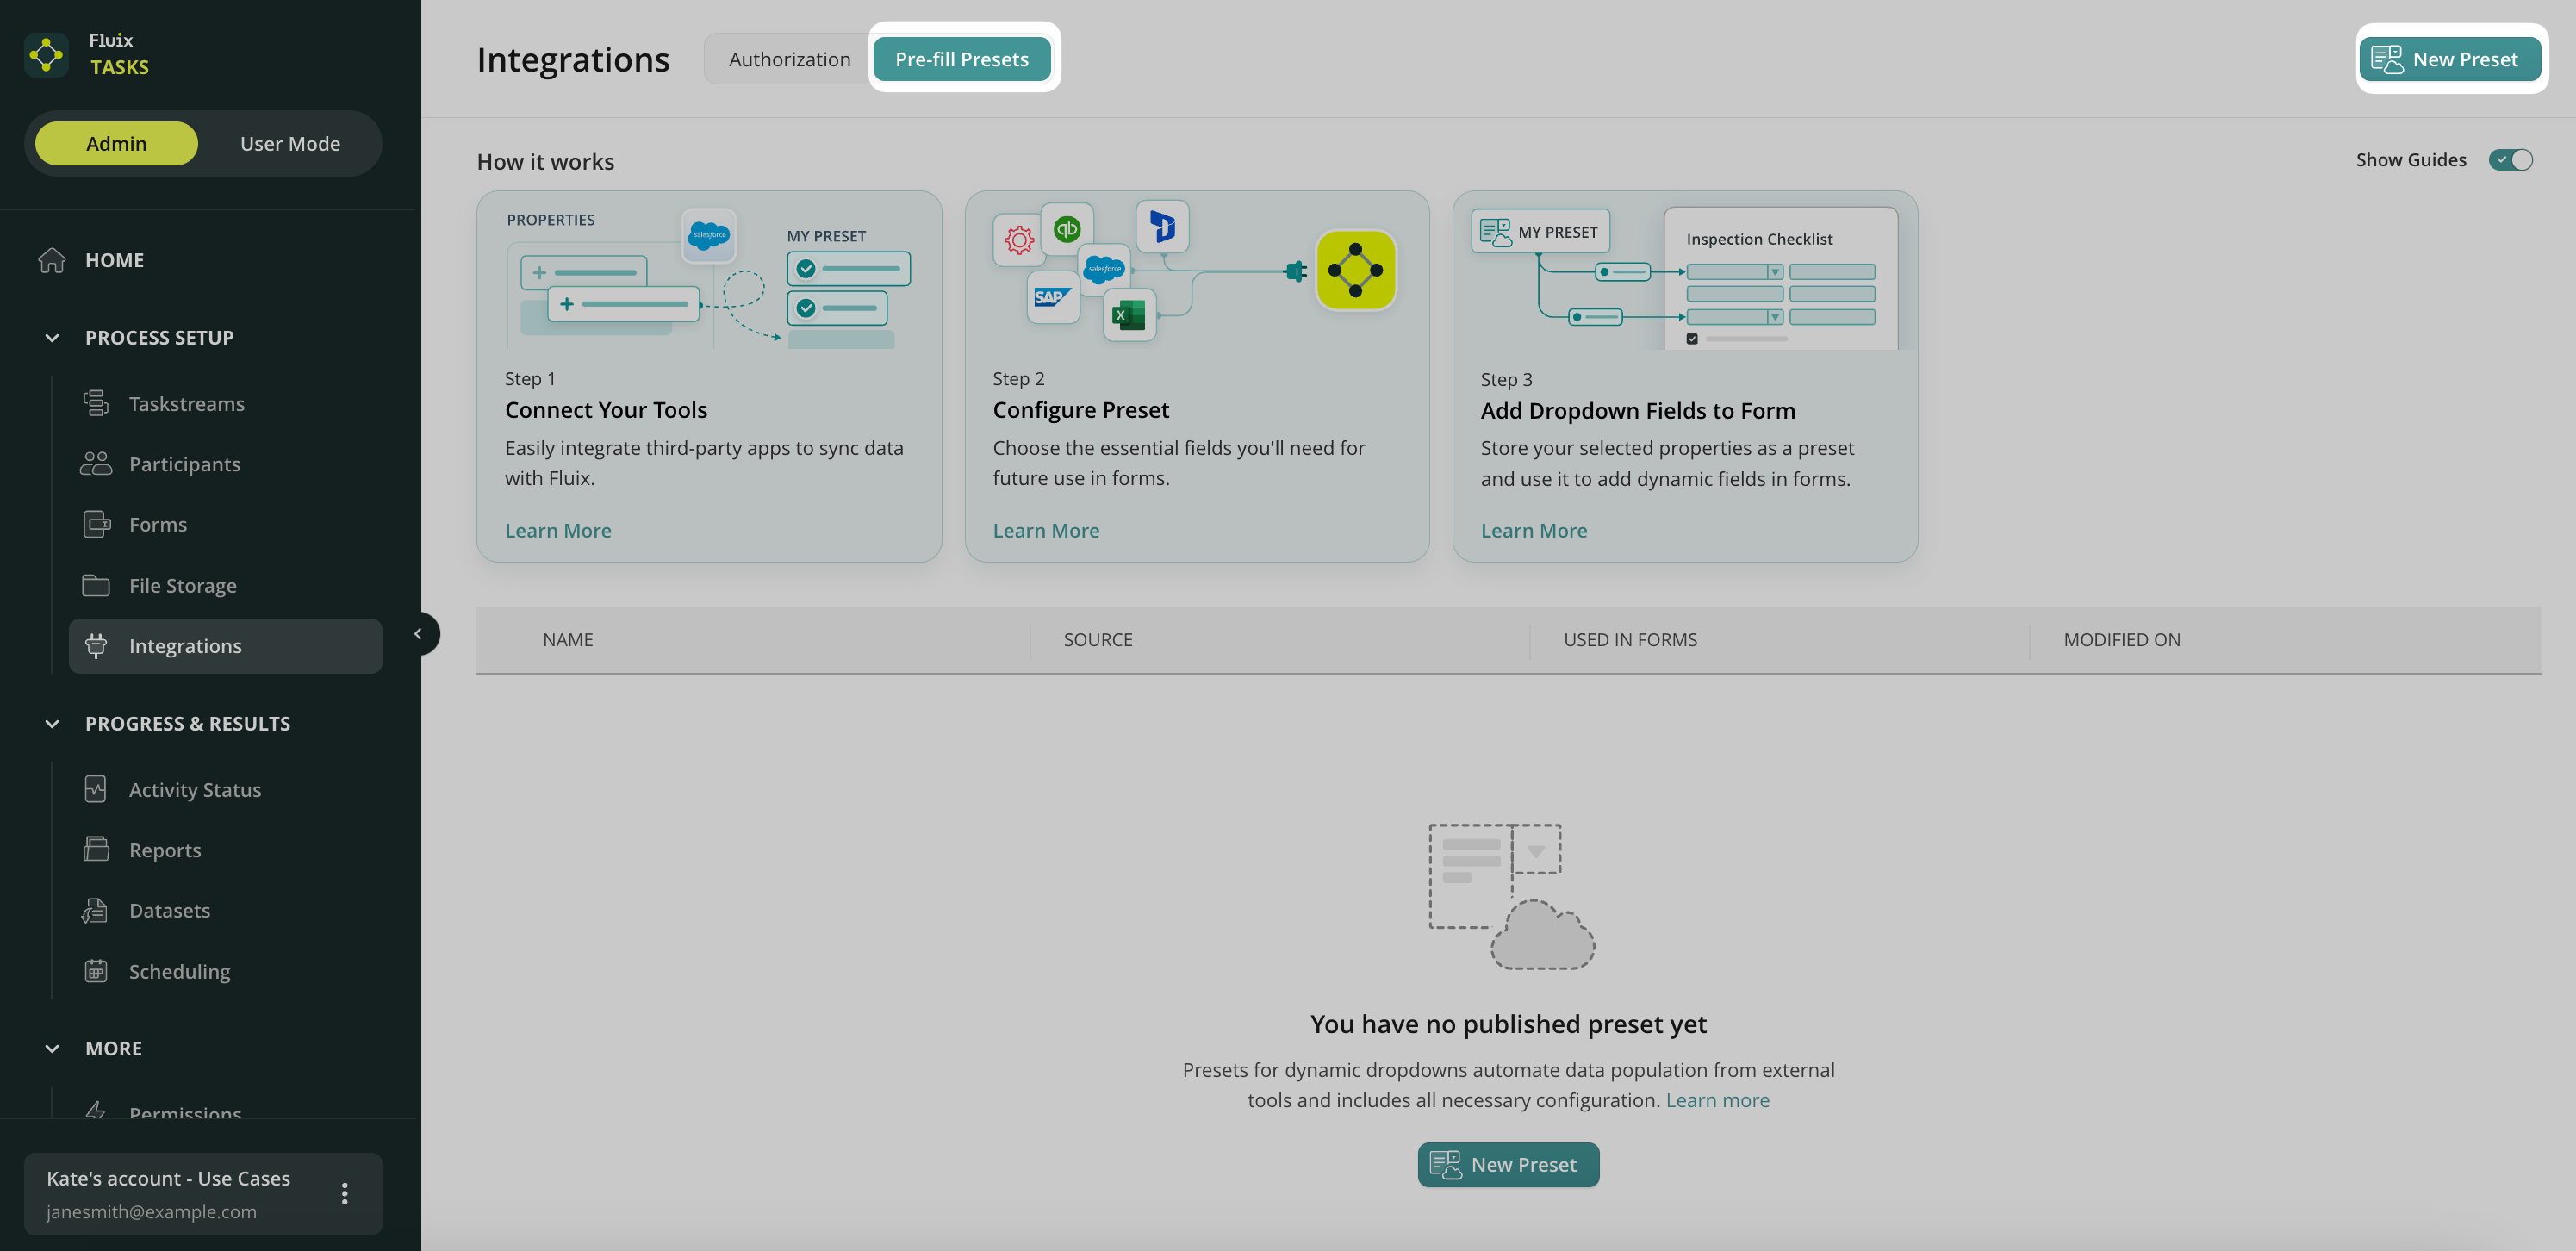Open the Datasets section

169,911
